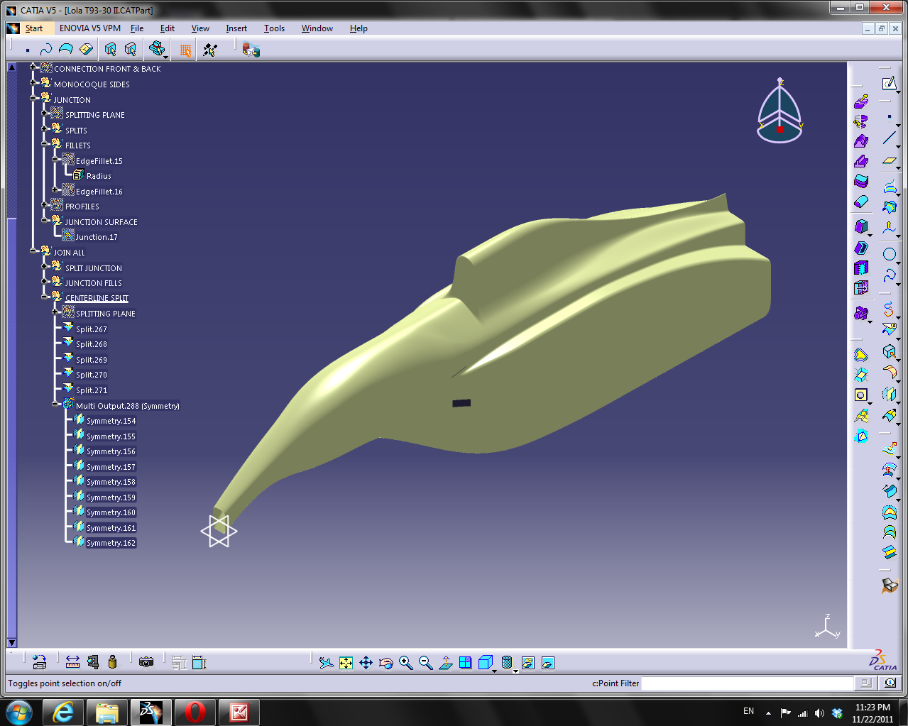Open the Help menu
Image resolution: width=908 pixels, height=726 pixels.
click(x=359, y=28)
